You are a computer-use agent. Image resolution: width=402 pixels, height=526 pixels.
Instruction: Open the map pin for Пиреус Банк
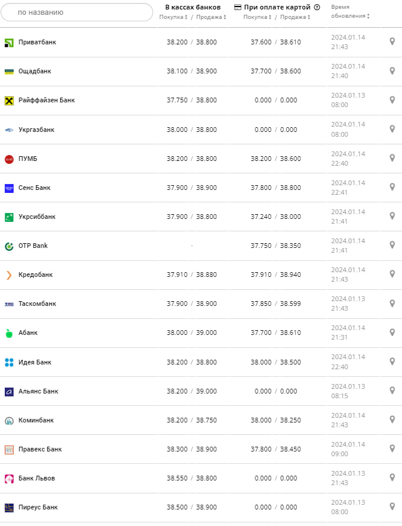[392, 506]
